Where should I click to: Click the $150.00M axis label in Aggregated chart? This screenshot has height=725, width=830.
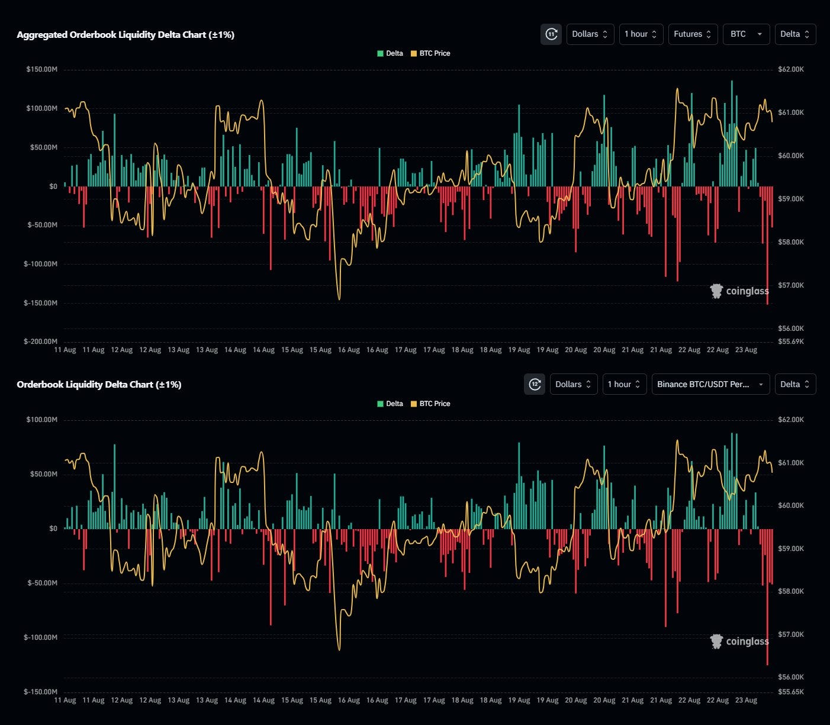click(41, 69)
